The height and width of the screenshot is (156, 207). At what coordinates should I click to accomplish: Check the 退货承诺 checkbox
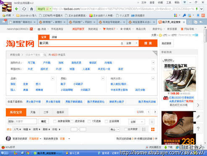[72, 121]
